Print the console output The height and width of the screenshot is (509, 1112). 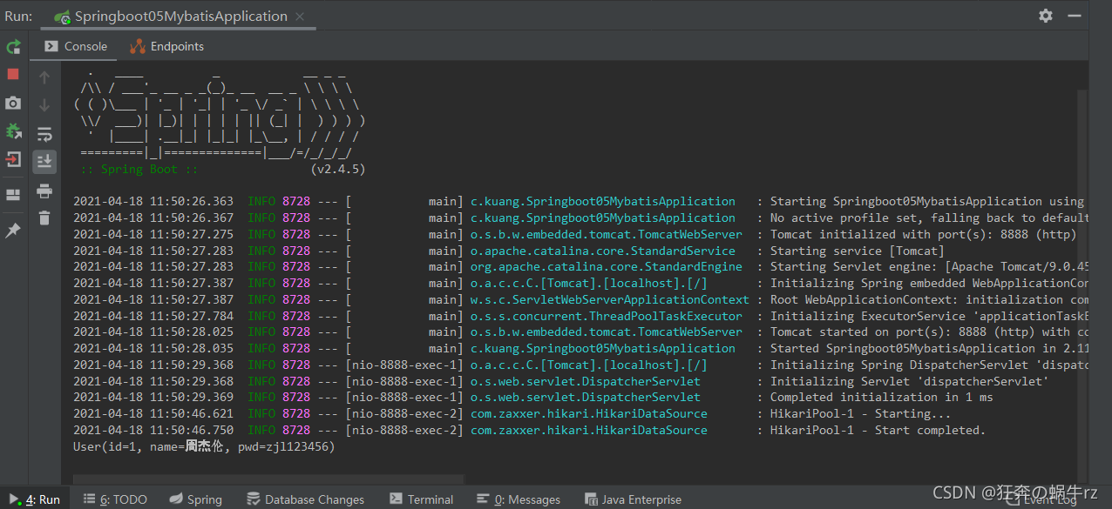[44, 191]
